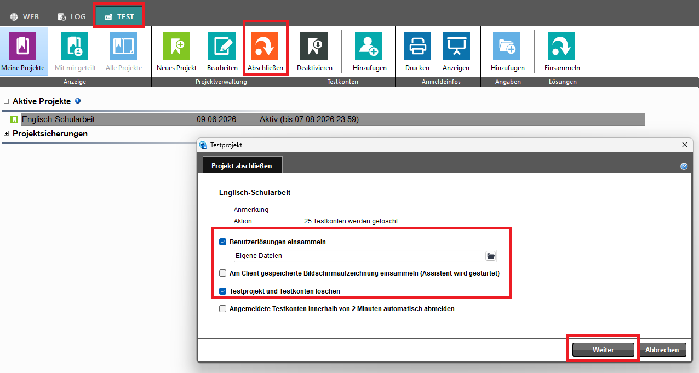Screen dimensions: 699x373
Task: Switch to the WEB tab
Action: point(25,16)
